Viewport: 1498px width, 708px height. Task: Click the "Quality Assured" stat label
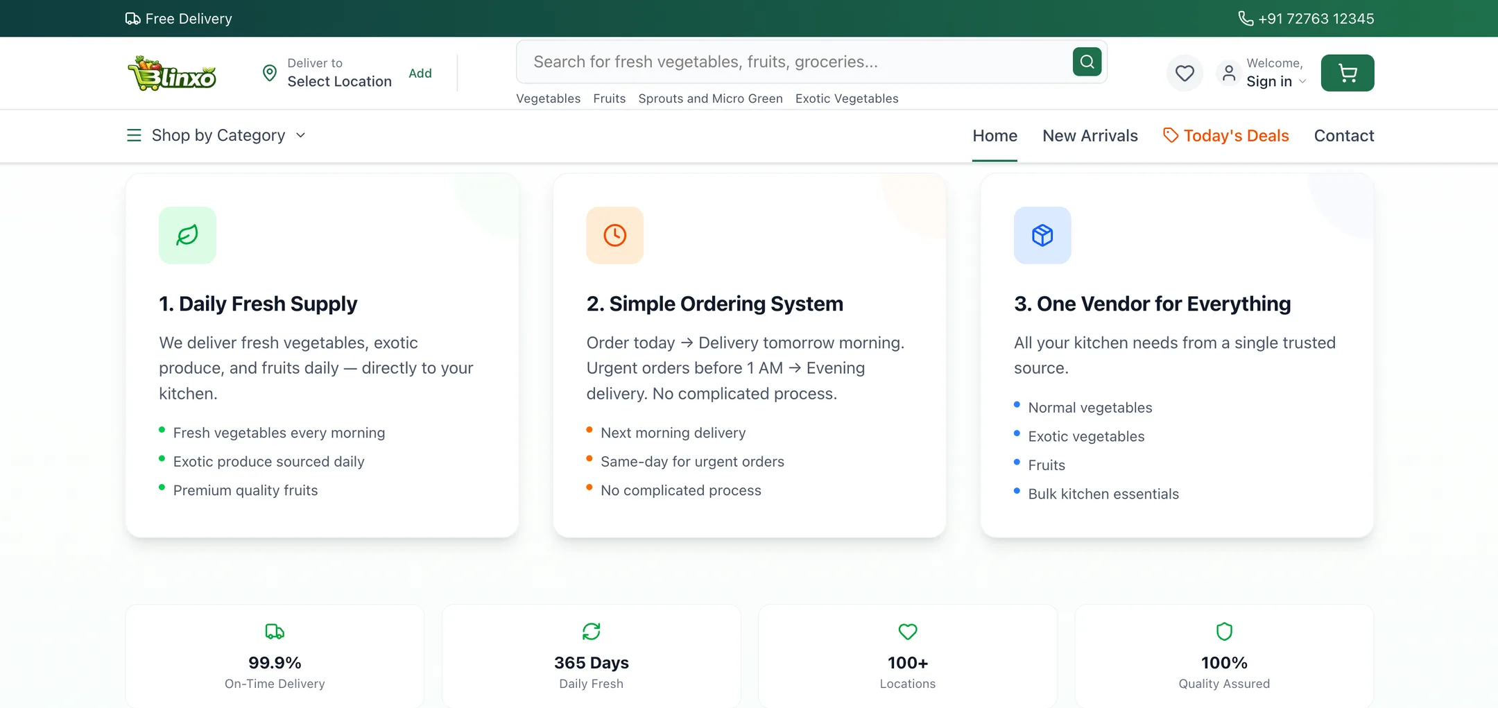click(1224, 684)
